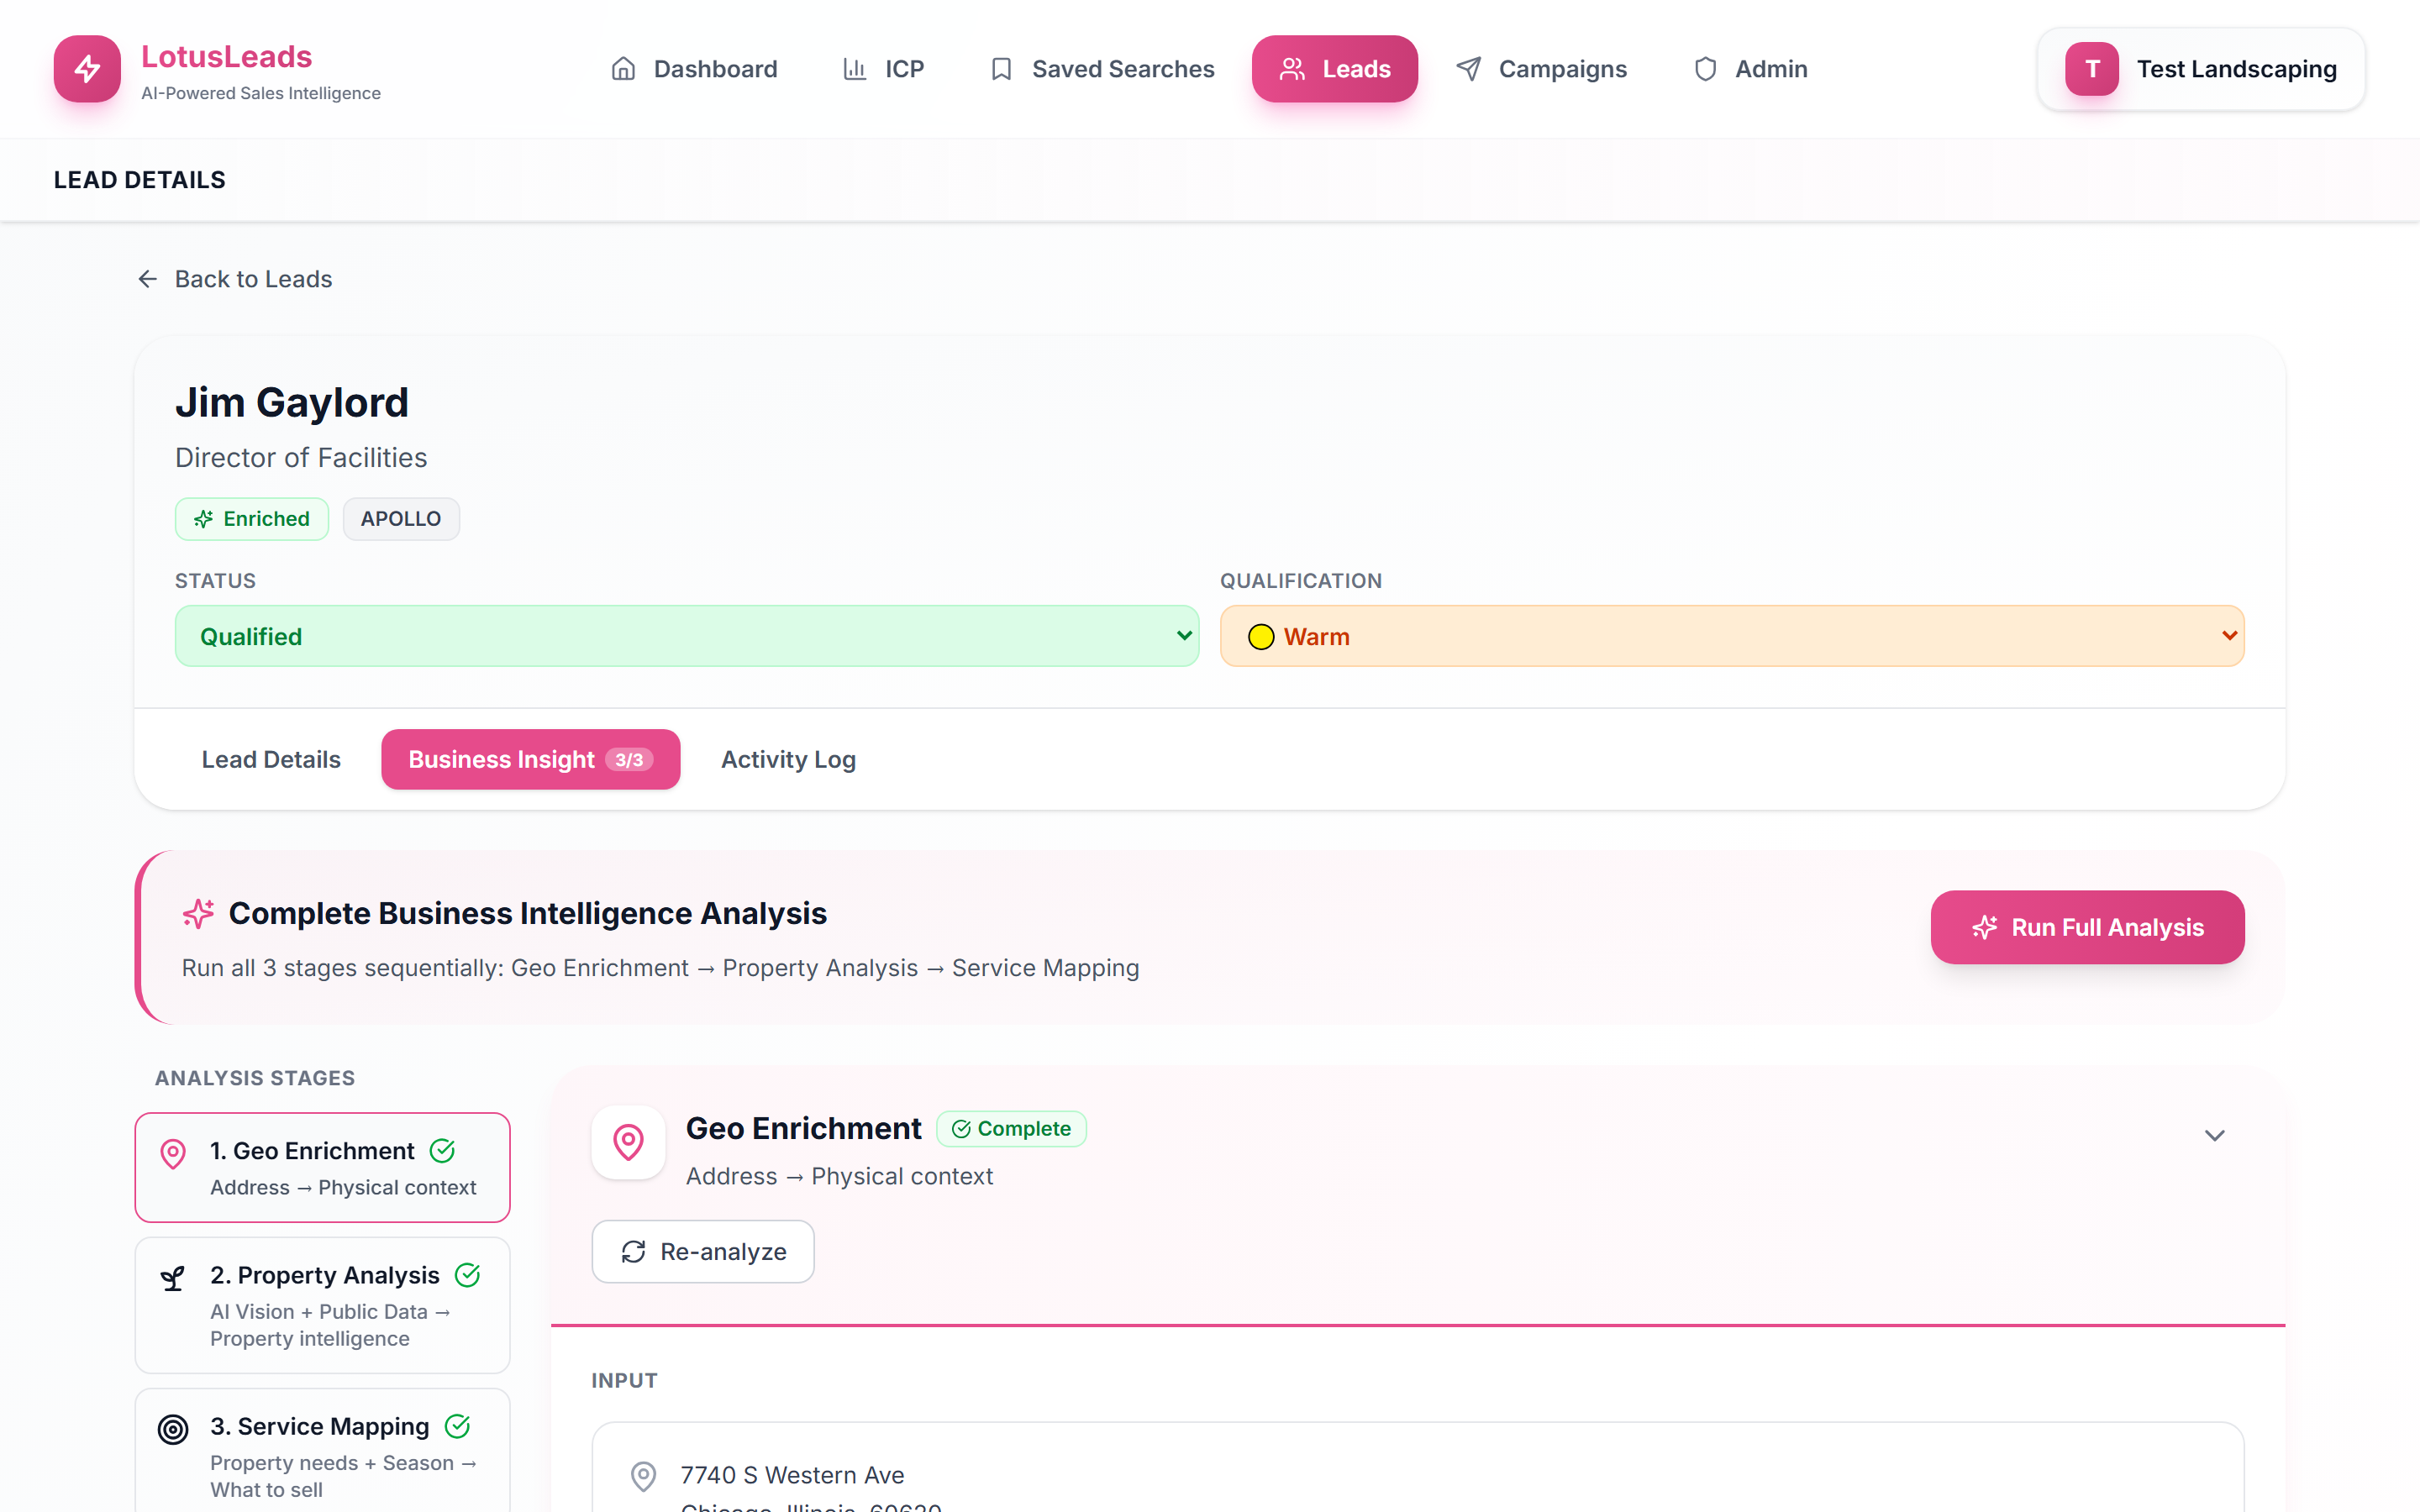This screenshot has height=1512, width=2420.
Task: Click the Jim Gaylord name heading
Action: 292,402
